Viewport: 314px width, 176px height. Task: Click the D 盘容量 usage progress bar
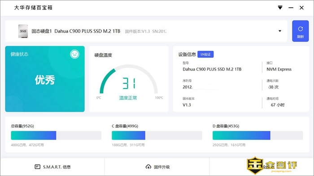tap(258, 135)
